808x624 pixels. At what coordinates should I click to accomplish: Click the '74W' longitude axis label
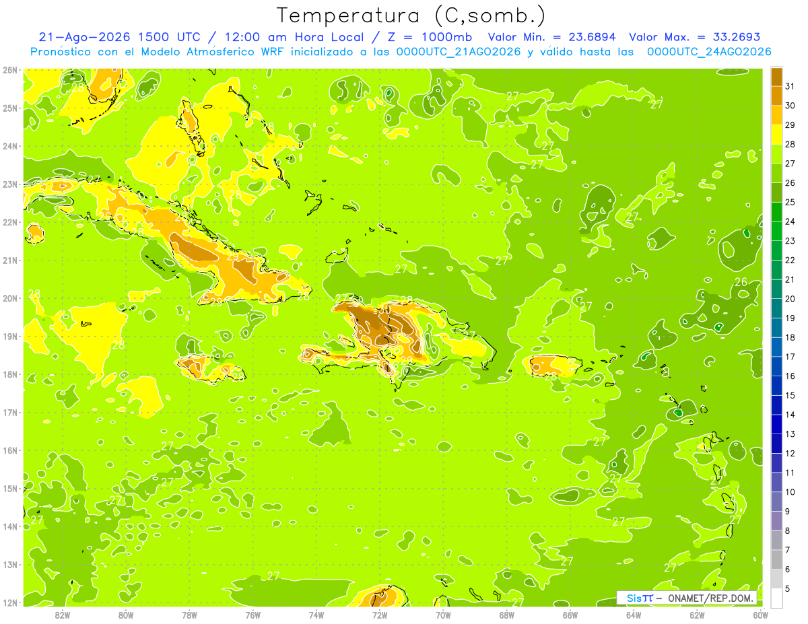[x=316, y=615]
